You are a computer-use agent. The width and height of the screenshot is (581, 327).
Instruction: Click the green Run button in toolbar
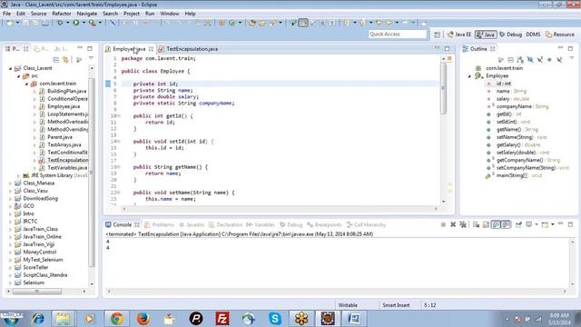(x=76, y=23)
